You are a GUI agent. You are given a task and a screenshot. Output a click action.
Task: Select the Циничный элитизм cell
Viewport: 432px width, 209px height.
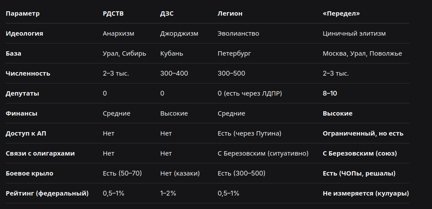coord(354,33)
